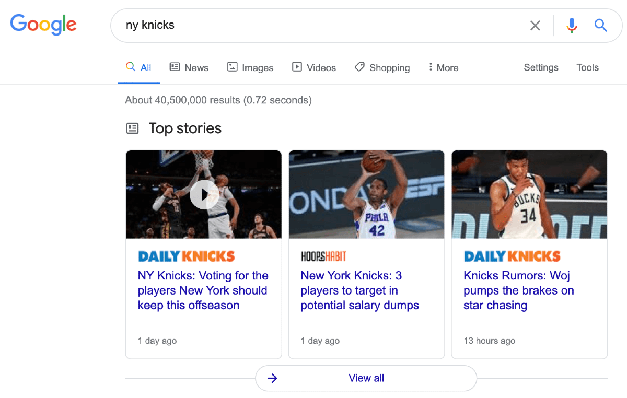Clear the search box with the X icon
The height and width of the screenshot is (398, 627).
(x=535, y=25)
